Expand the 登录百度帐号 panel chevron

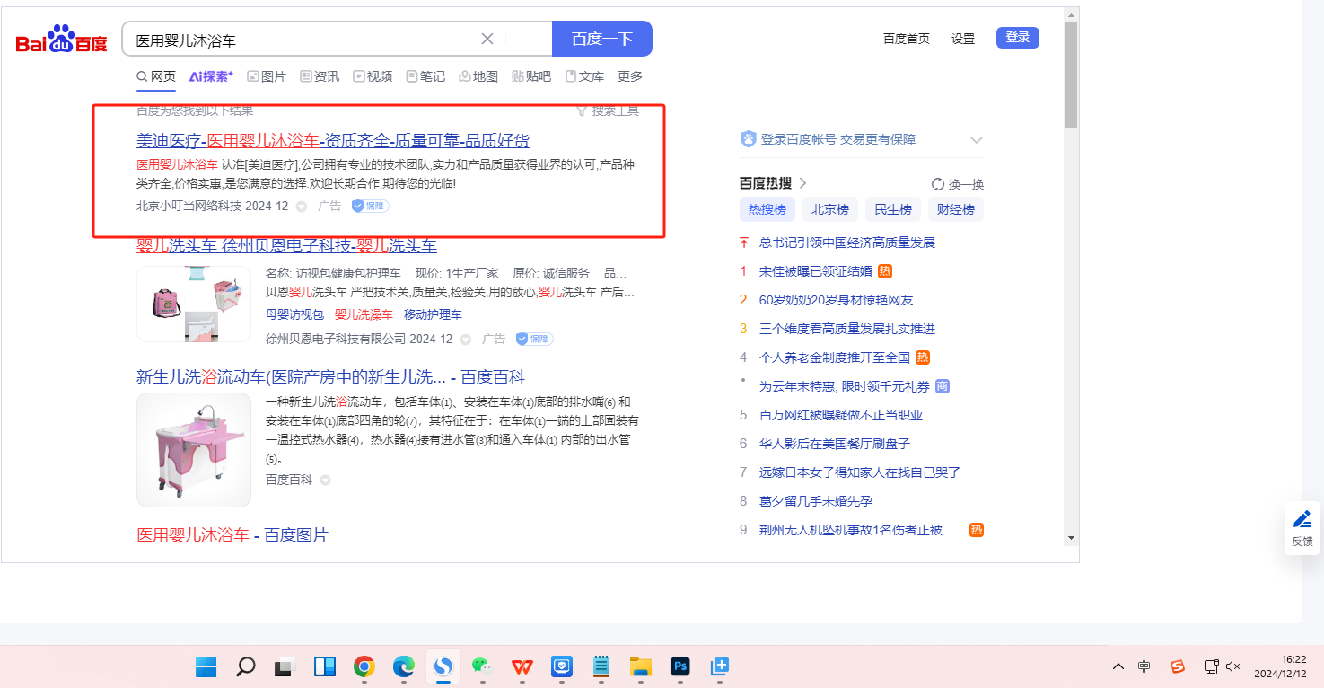pyautogui.click(x=977, y=140)
